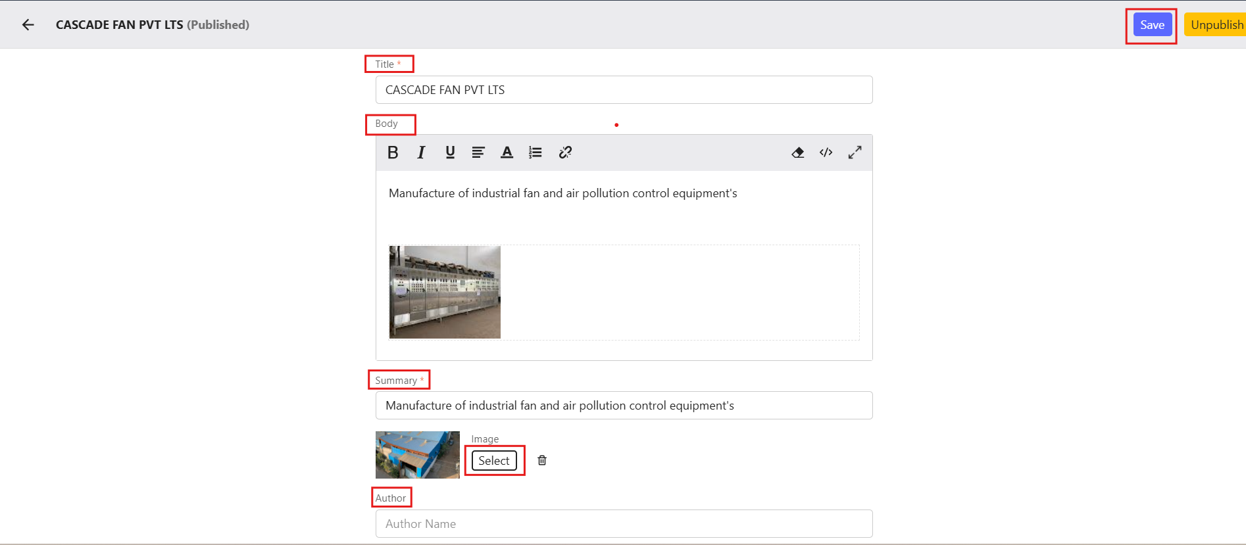Image resolution: width=1246 pixels, height=545 pixels.
Task: Choose a new image with Select button
Action: (494, 461)
